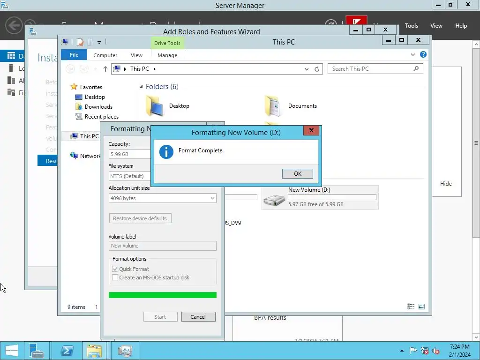Click the Explorer help question mark icon
The image size is (480, 360).
pos(423,54)
